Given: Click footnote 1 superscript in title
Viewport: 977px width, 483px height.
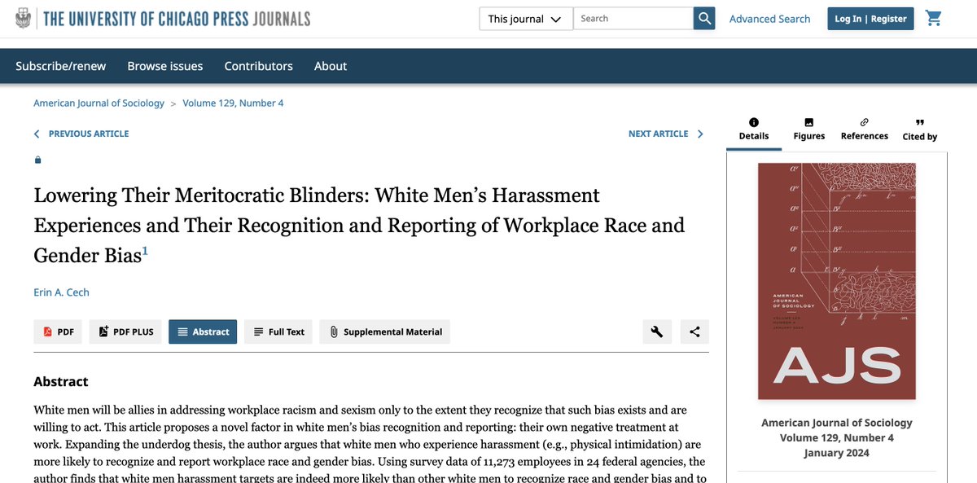Looking at the screenshot, I should click(x=145, y=251).
